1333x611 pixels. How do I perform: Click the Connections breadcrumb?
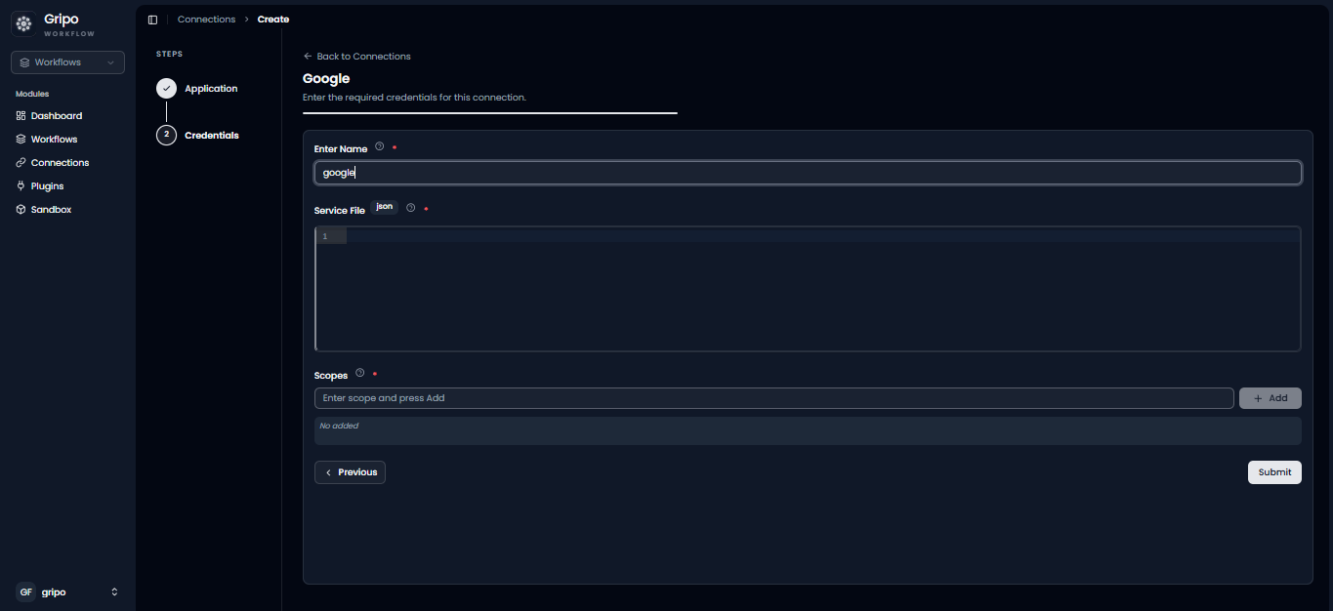click(x=206, y=20)
